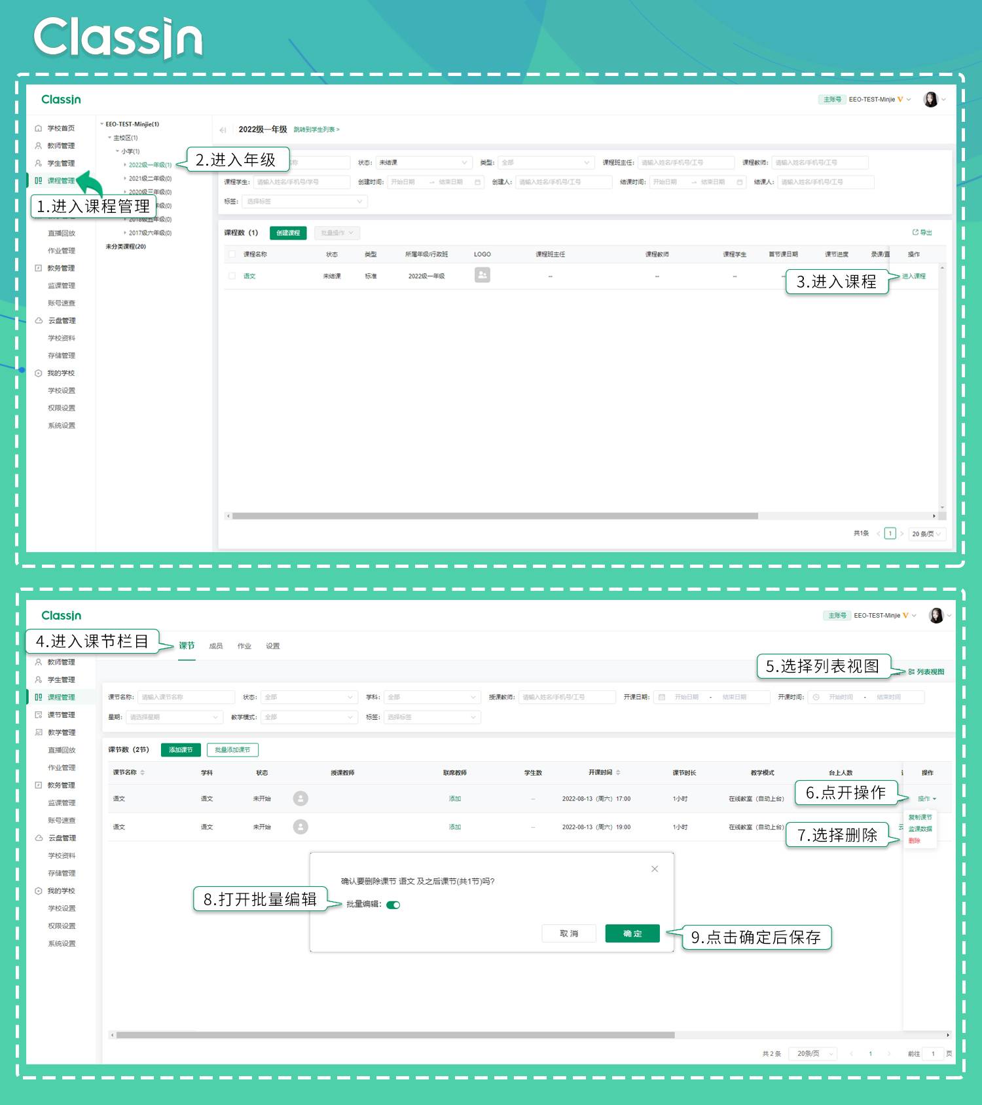The width and height of the screenshot is (982, 1105).
Task: Click horizontal scrollbar in lower screenshot table
Action: click(x=395, y=1036)
